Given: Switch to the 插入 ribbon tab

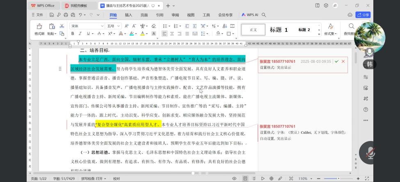Looking at the screenshot, I should [128, 15].
